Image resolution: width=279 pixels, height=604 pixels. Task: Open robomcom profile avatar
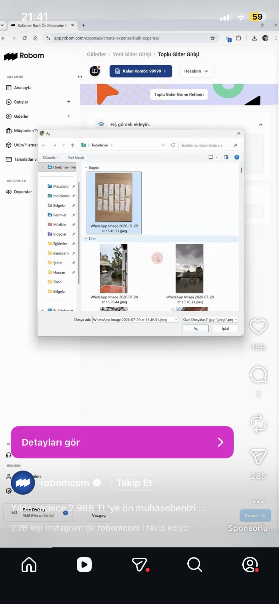tap(23, 483)
